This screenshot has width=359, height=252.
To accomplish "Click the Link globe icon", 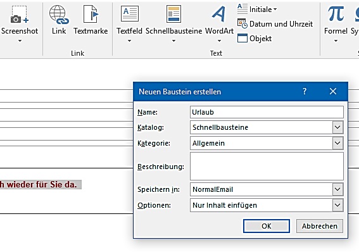I will (x=59, y=15).
